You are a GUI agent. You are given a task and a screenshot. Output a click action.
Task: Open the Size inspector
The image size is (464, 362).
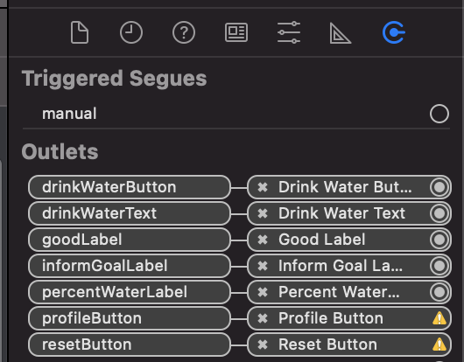click(341, 33)
